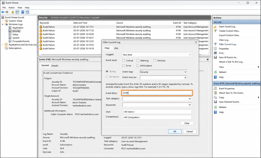
Task: Switch to the Details tab of event
Action: click(x=55, y=66)
